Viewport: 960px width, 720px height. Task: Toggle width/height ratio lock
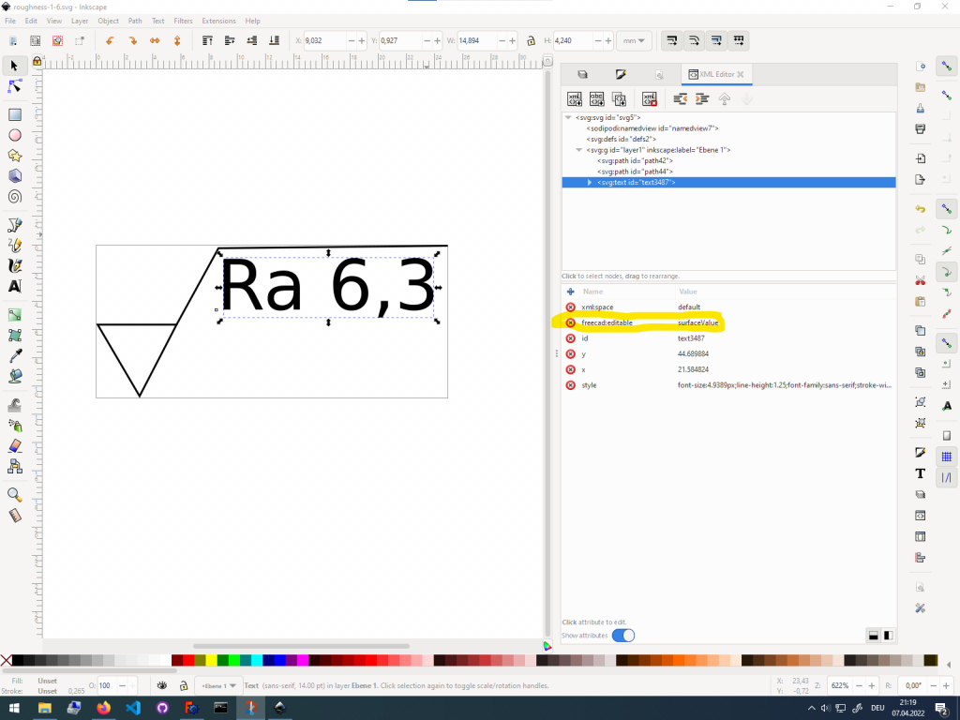531,40
